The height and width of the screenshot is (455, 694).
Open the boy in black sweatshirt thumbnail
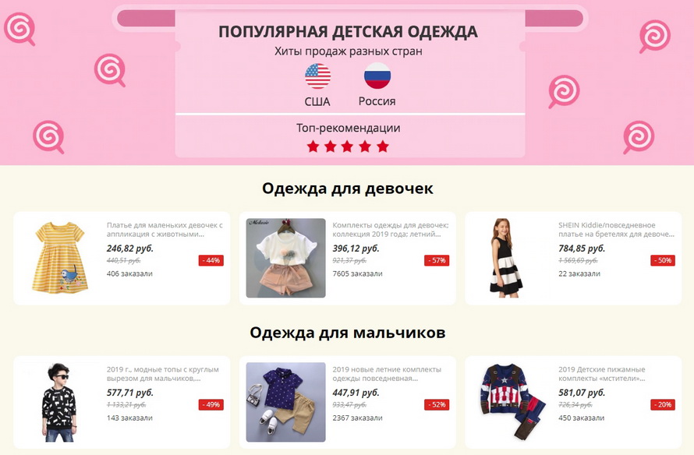[59, 402]
